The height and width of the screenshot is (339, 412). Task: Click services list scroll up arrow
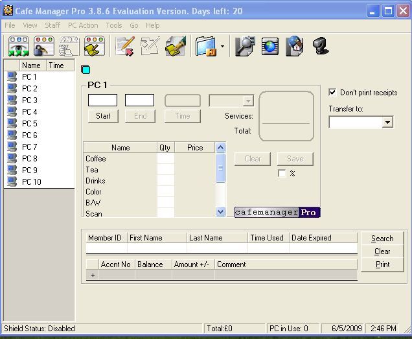(220, 148)
